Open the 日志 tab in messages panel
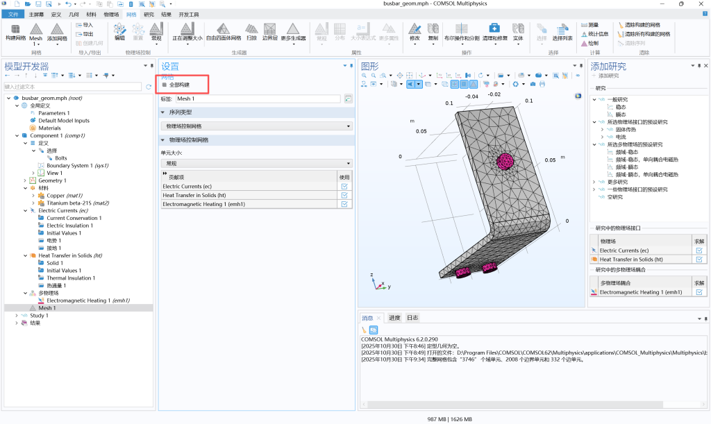The width and height of the screenshot is (711, 424). [412, 318]
